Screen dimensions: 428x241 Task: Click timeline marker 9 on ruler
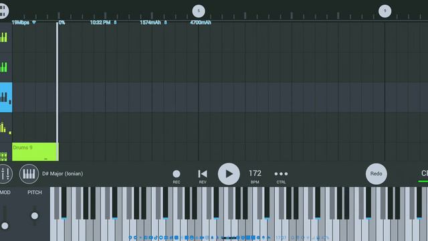click(385, 11)
